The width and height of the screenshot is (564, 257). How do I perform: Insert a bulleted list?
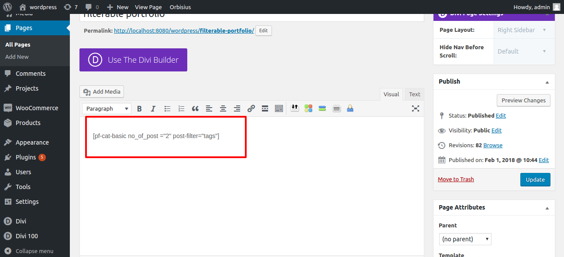(x=167, y=109)
